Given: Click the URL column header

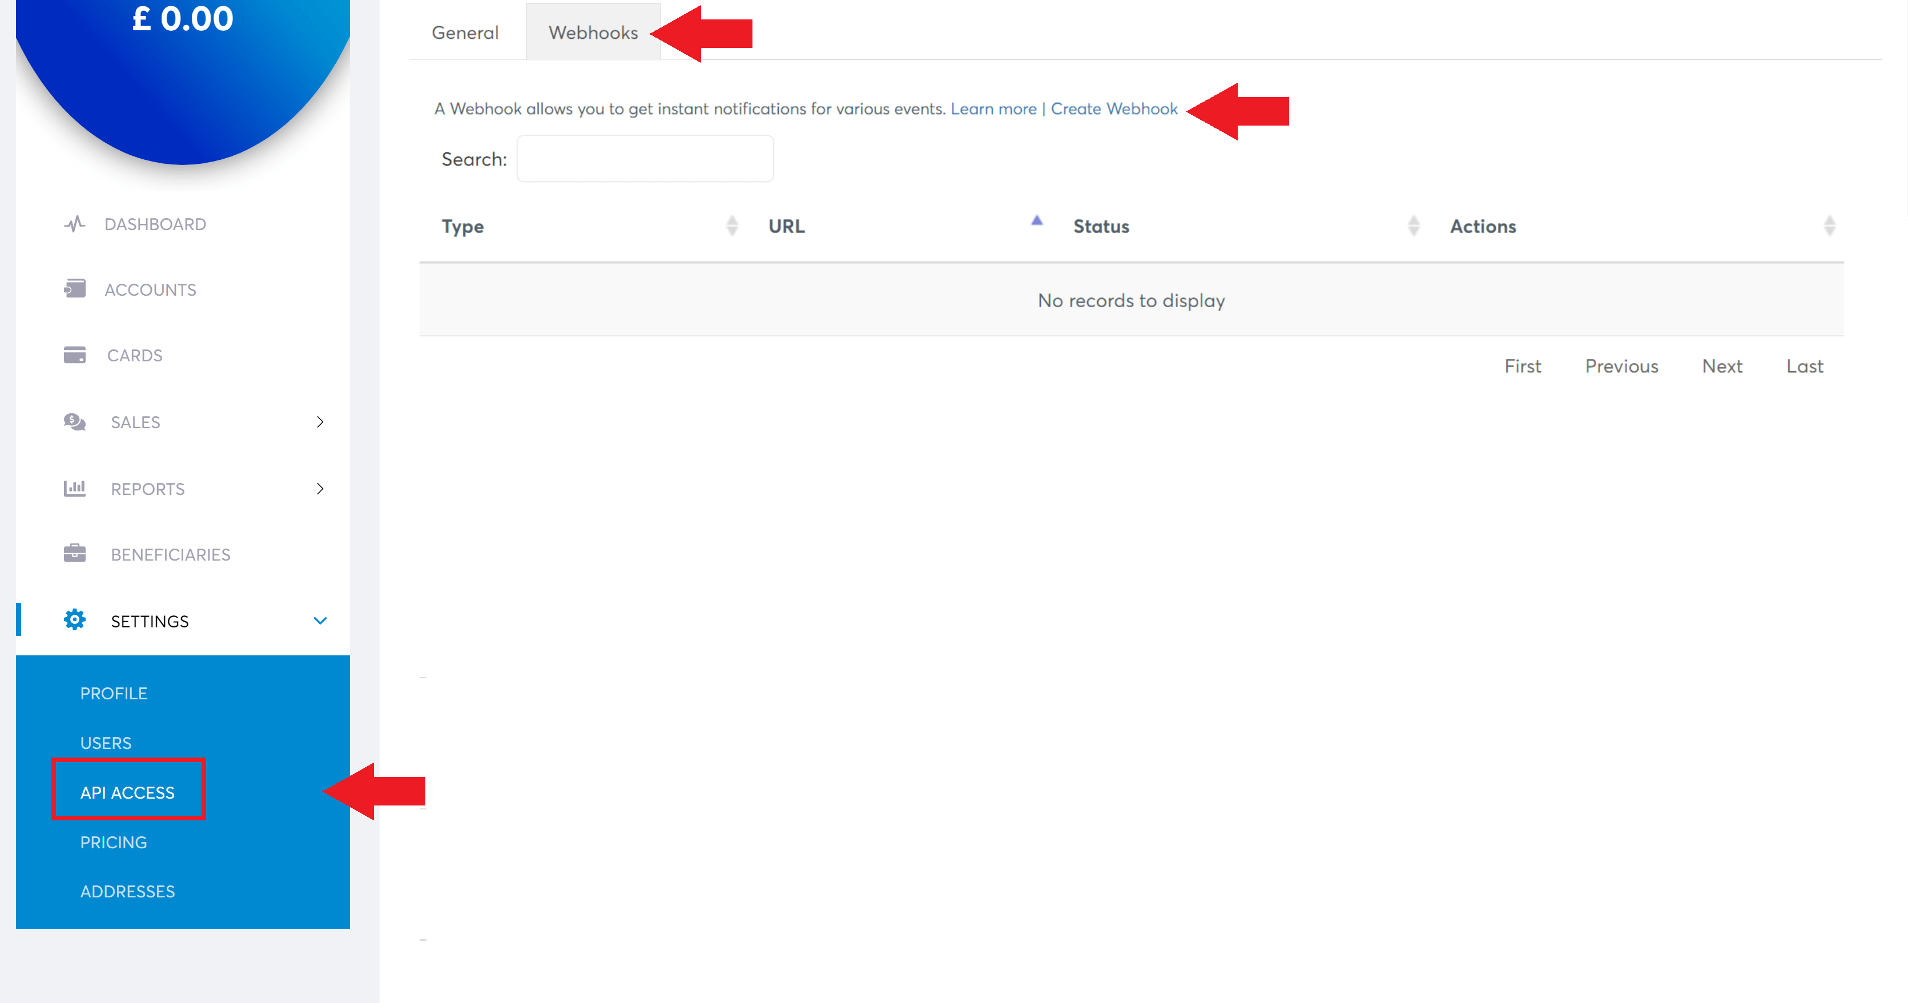Looking at the screenshot, I should coord(787,227).
